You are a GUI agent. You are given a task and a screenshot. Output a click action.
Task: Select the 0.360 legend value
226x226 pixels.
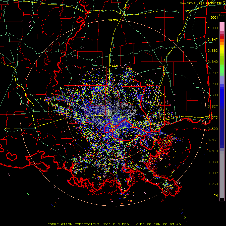click(x=213, y=162)
